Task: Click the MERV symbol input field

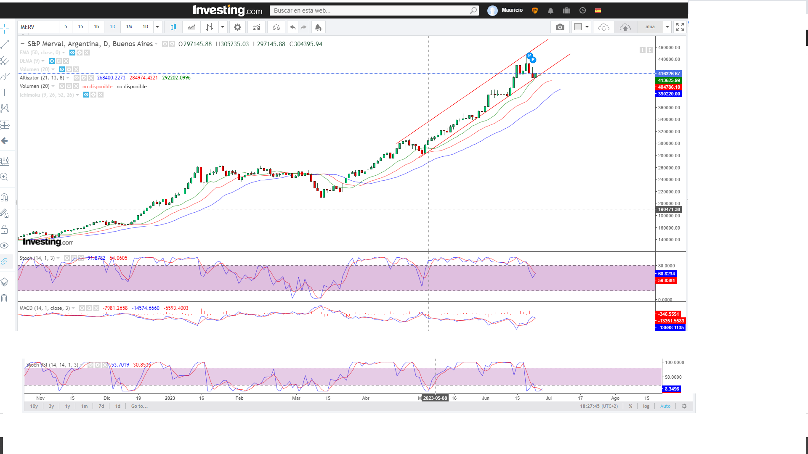Action: [38, 27]
